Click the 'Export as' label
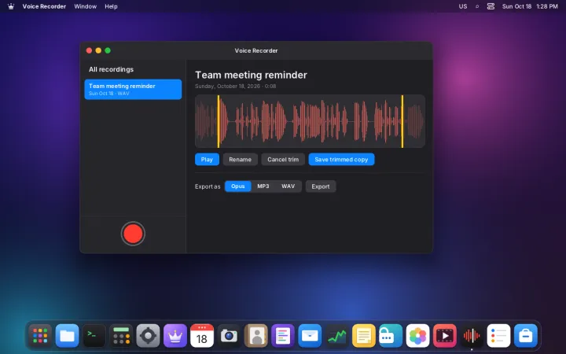 pyautogui.click(x=208, y=186)
